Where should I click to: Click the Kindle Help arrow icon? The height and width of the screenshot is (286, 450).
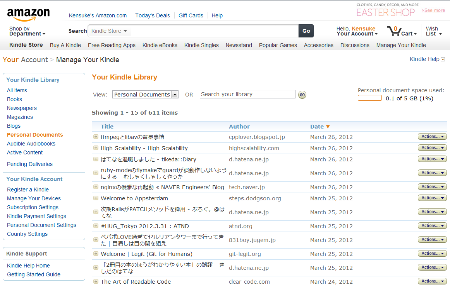pos(443,59)
